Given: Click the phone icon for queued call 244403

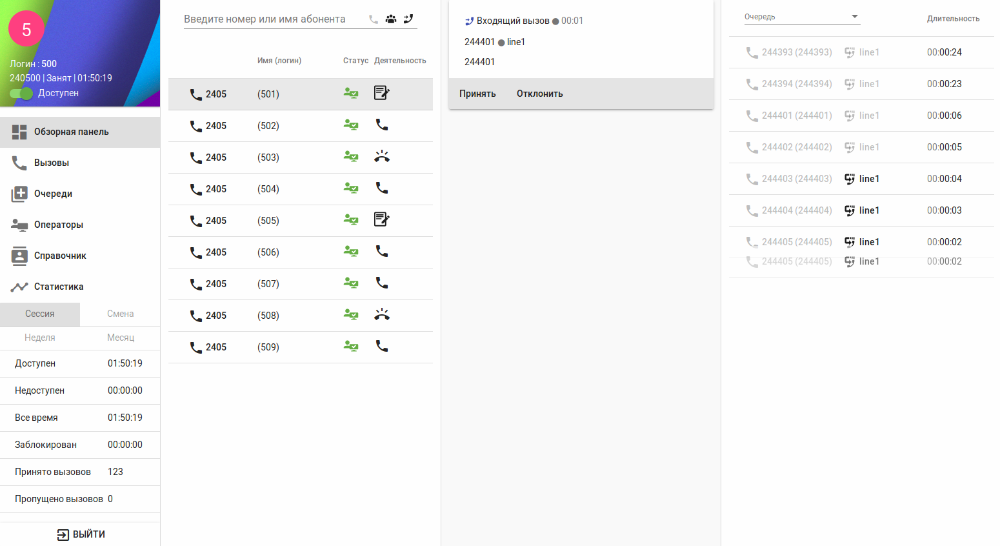Looking at the screenshot, I should click(x=752, y=179).
